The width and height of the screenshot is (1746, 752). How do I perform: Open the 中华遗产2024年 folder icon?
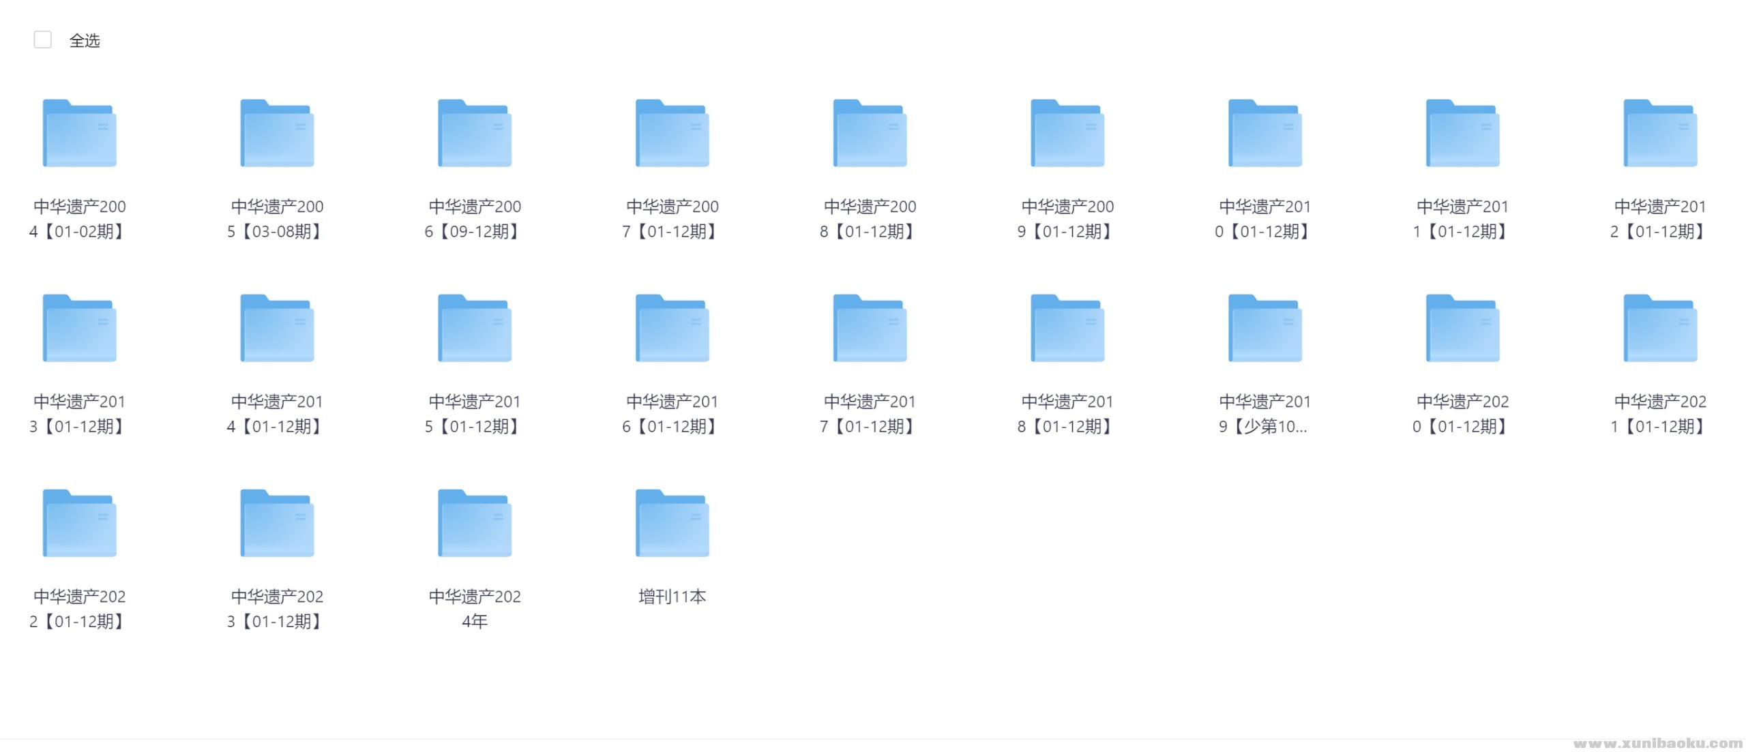pyautogui.click(x=475, y=524)
